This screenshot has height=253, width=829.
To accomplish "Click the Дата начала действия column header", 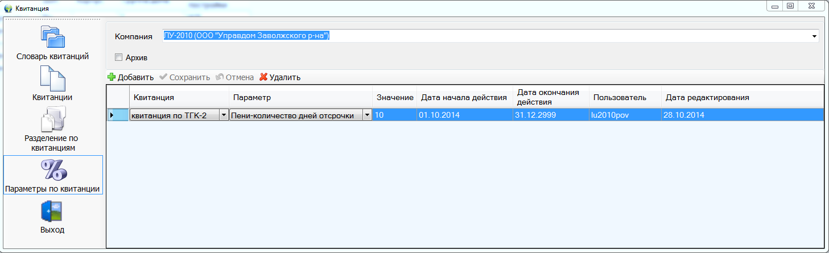I will coord(463,97).
